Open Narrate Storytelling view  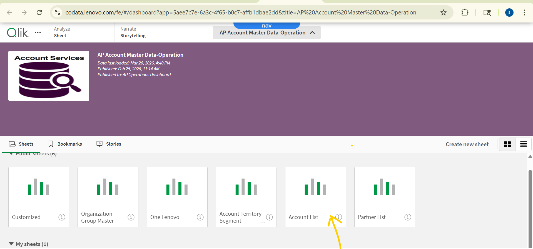(x=133, y=33)
